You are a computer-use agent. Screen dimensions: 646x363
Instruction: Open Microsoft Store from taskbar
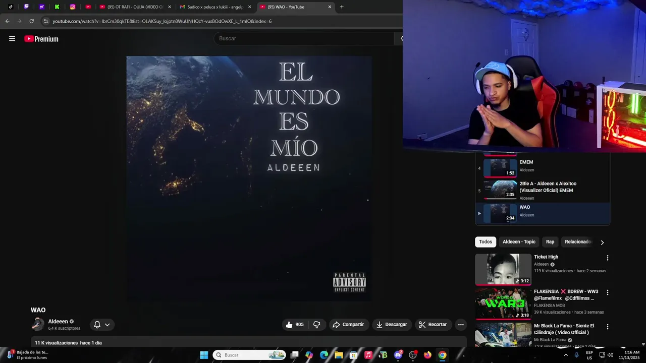(353, 355)
